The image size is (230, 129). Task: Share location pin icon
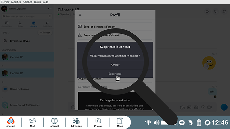(203, 107)
